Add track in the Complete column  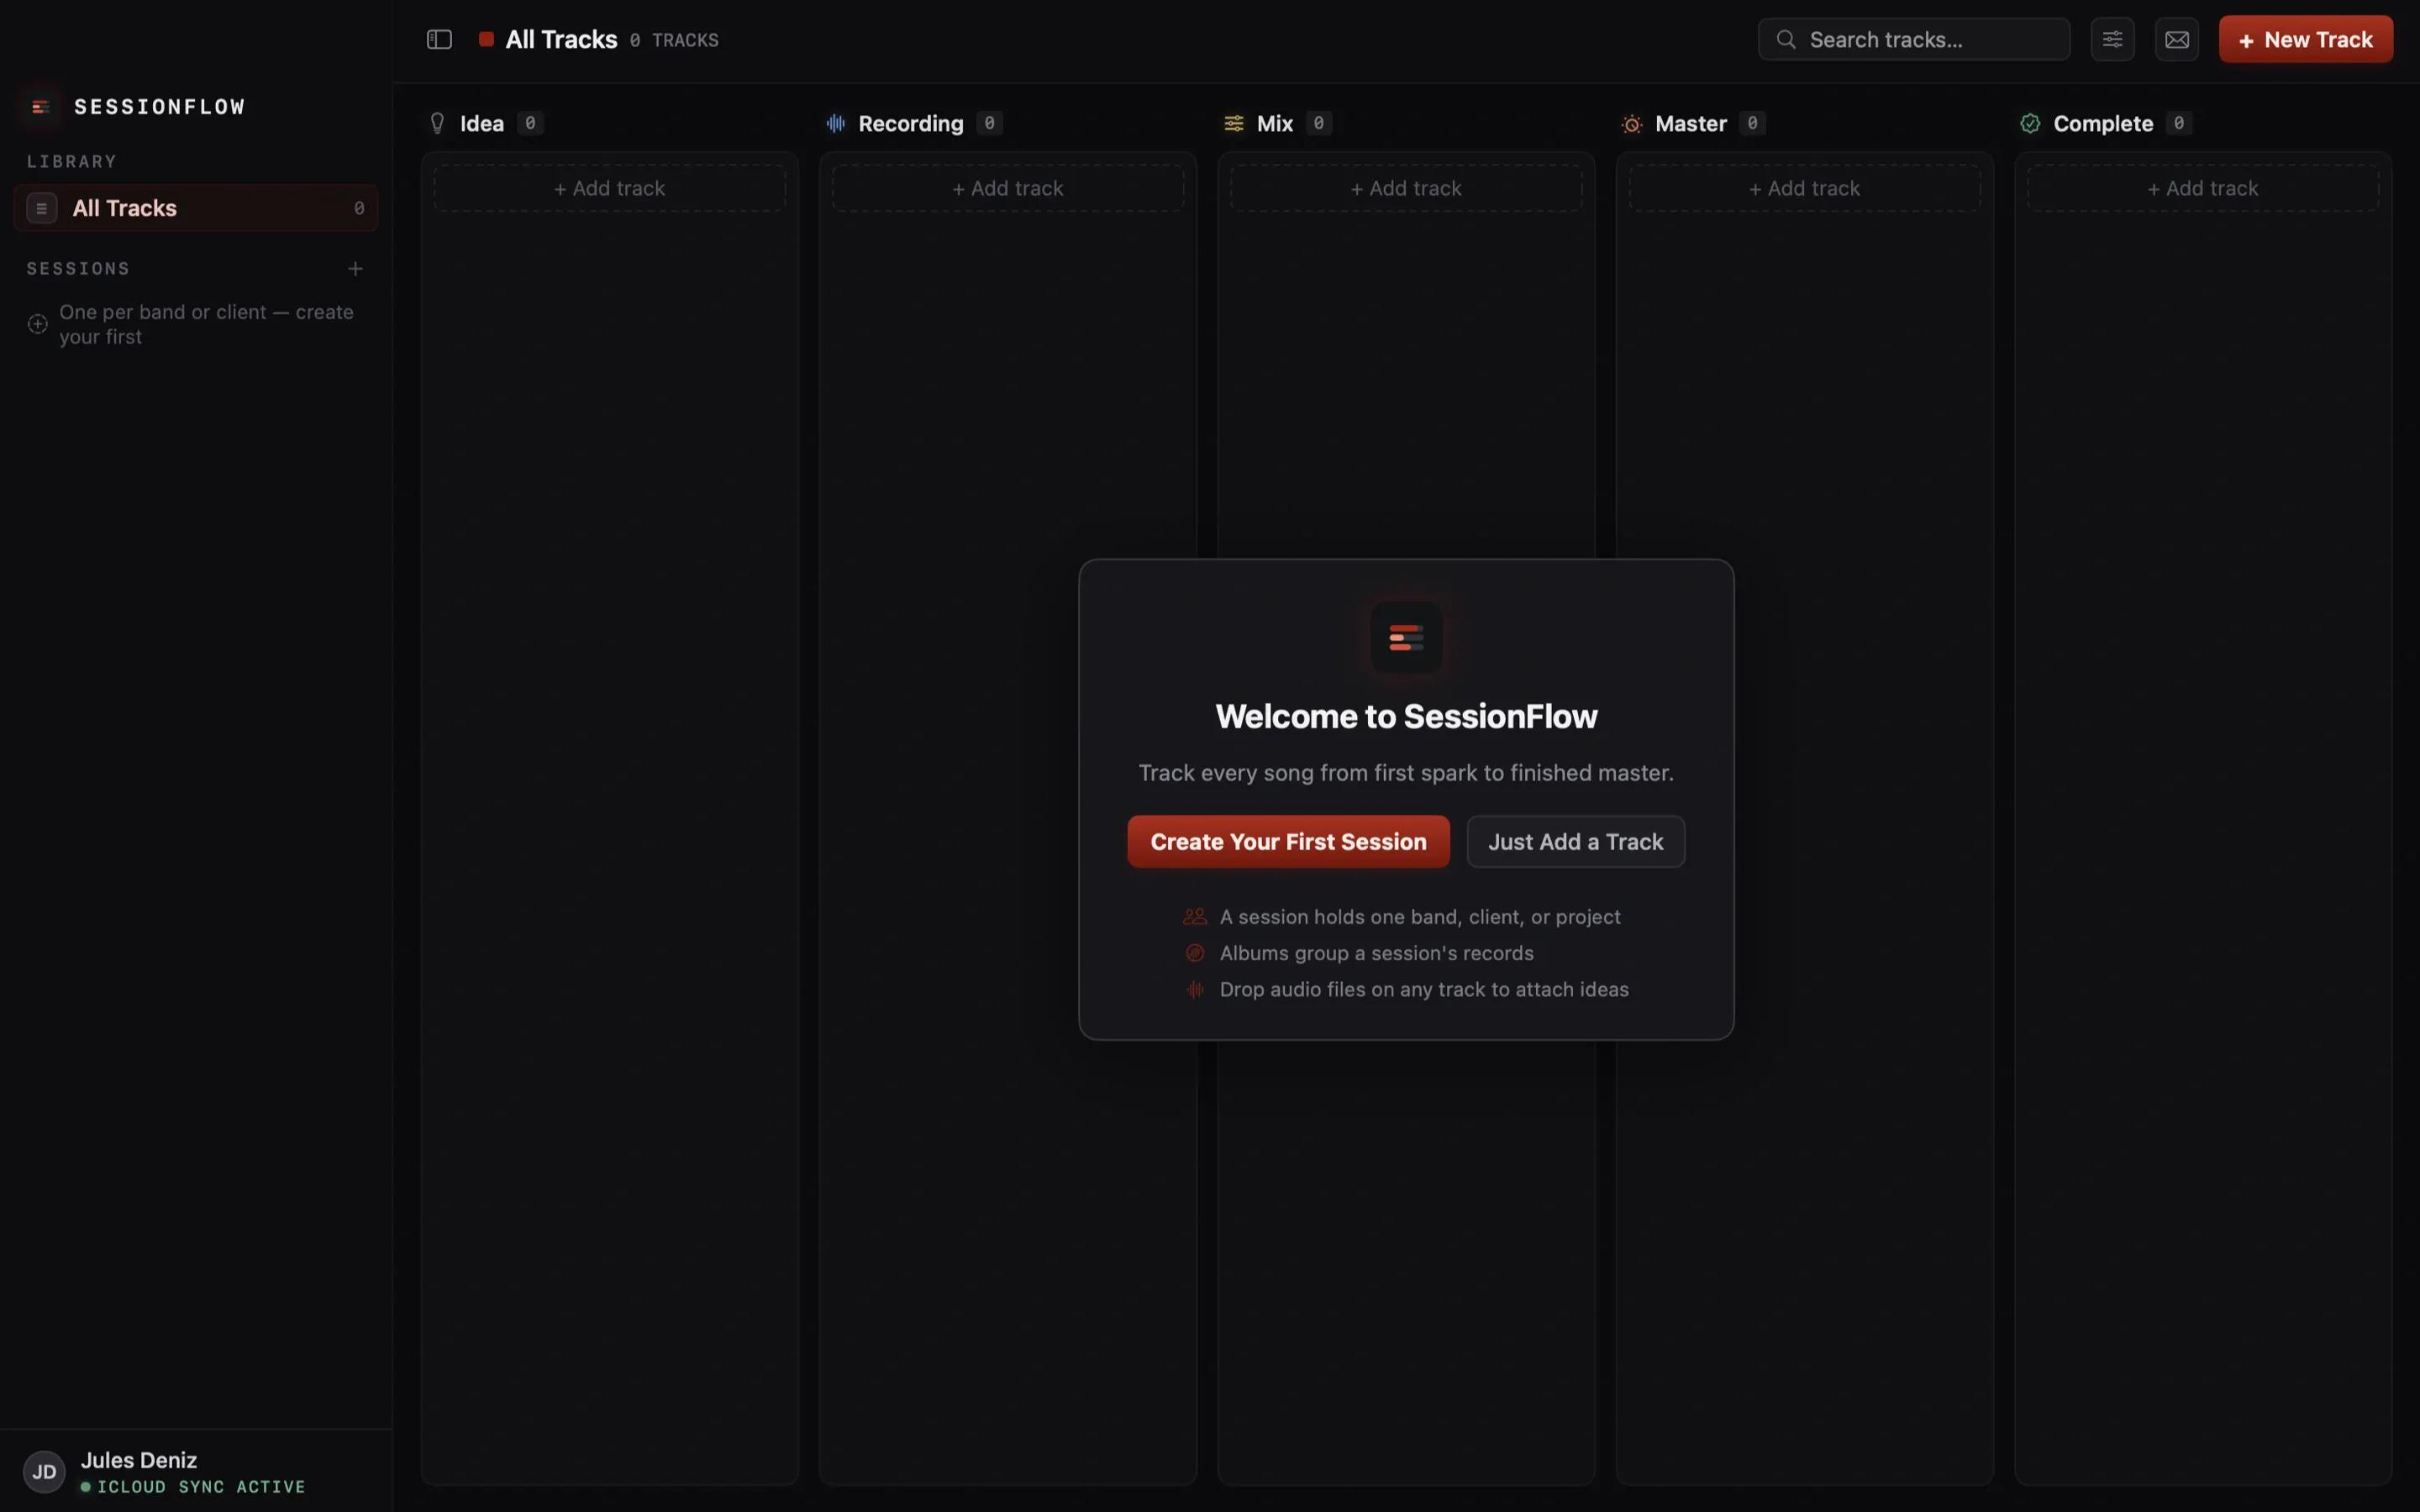2202,188
